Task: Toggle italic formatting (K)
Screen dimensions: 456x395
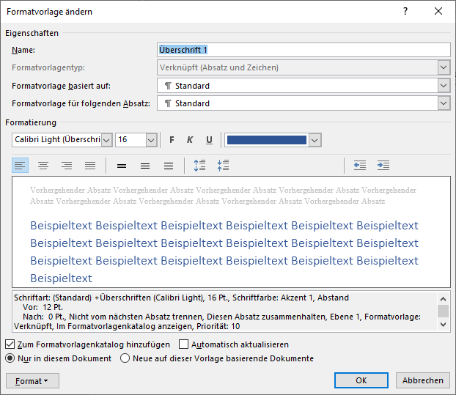Action: [190, 140]
